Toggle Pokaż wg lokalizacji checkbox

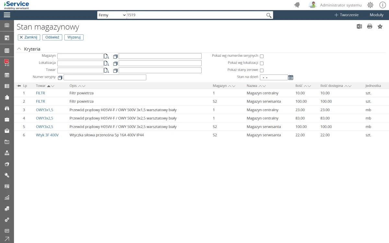[262, 64]
